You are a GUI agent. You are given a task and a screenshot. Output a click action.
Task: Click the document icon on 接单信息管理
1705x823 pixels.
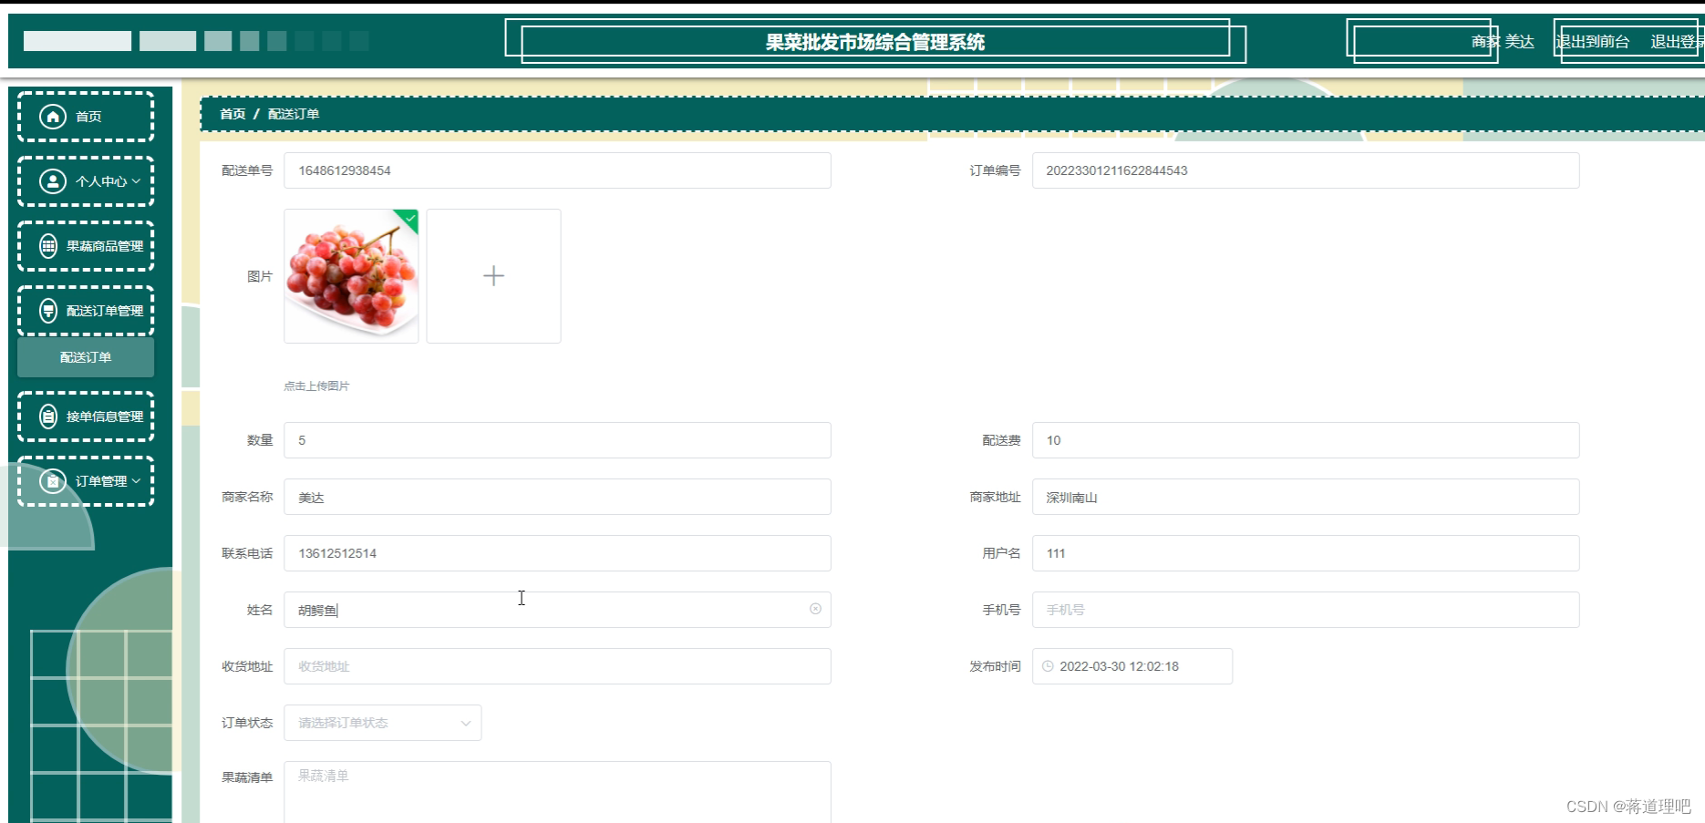click(46, 417)
